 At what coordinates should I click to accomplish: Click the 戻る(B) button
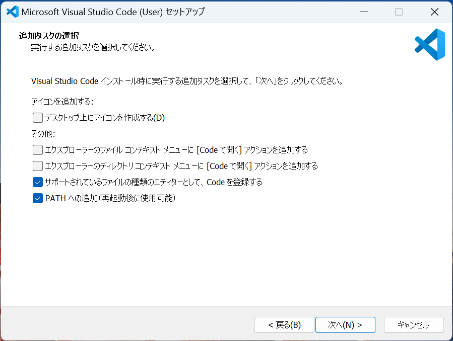pyautogui.click(x=284, y=325)
